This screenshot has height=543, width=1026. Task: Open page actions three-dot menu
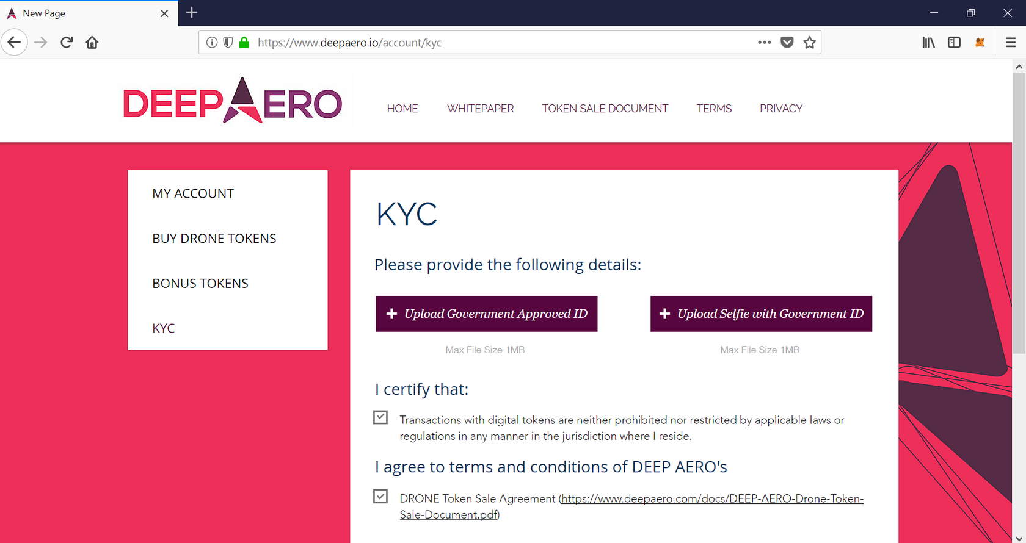[x=764, y=43]
